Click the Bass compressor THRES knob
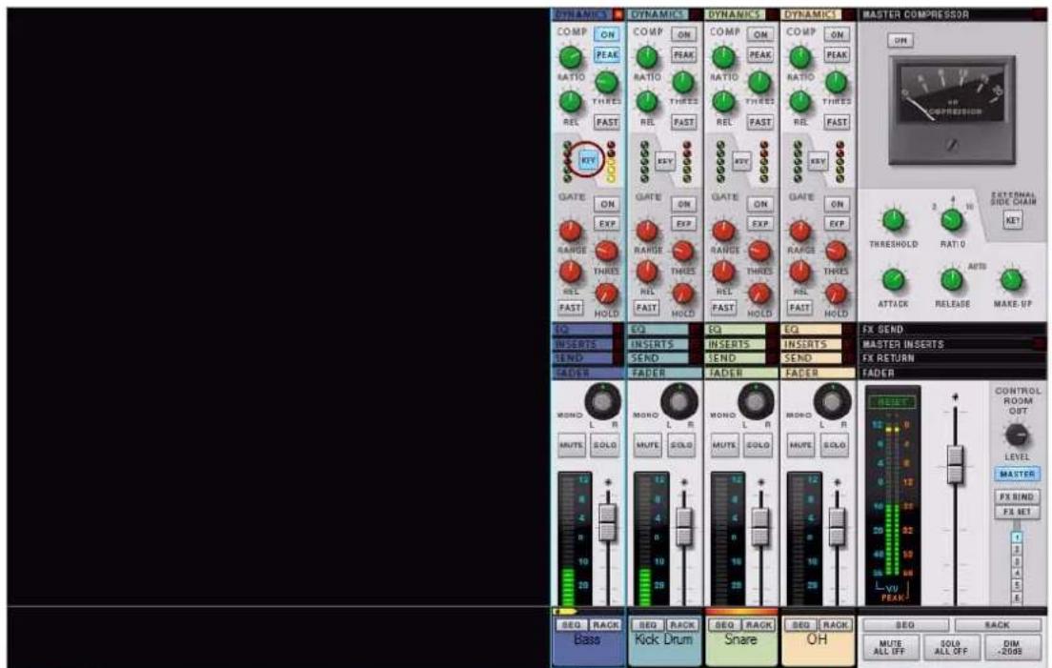The width and height of the screenshot is (1052, 668). [606, 83]
